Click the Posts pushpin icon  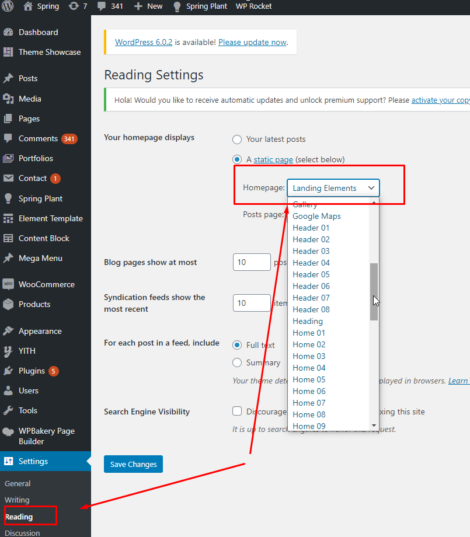point(8,78)
